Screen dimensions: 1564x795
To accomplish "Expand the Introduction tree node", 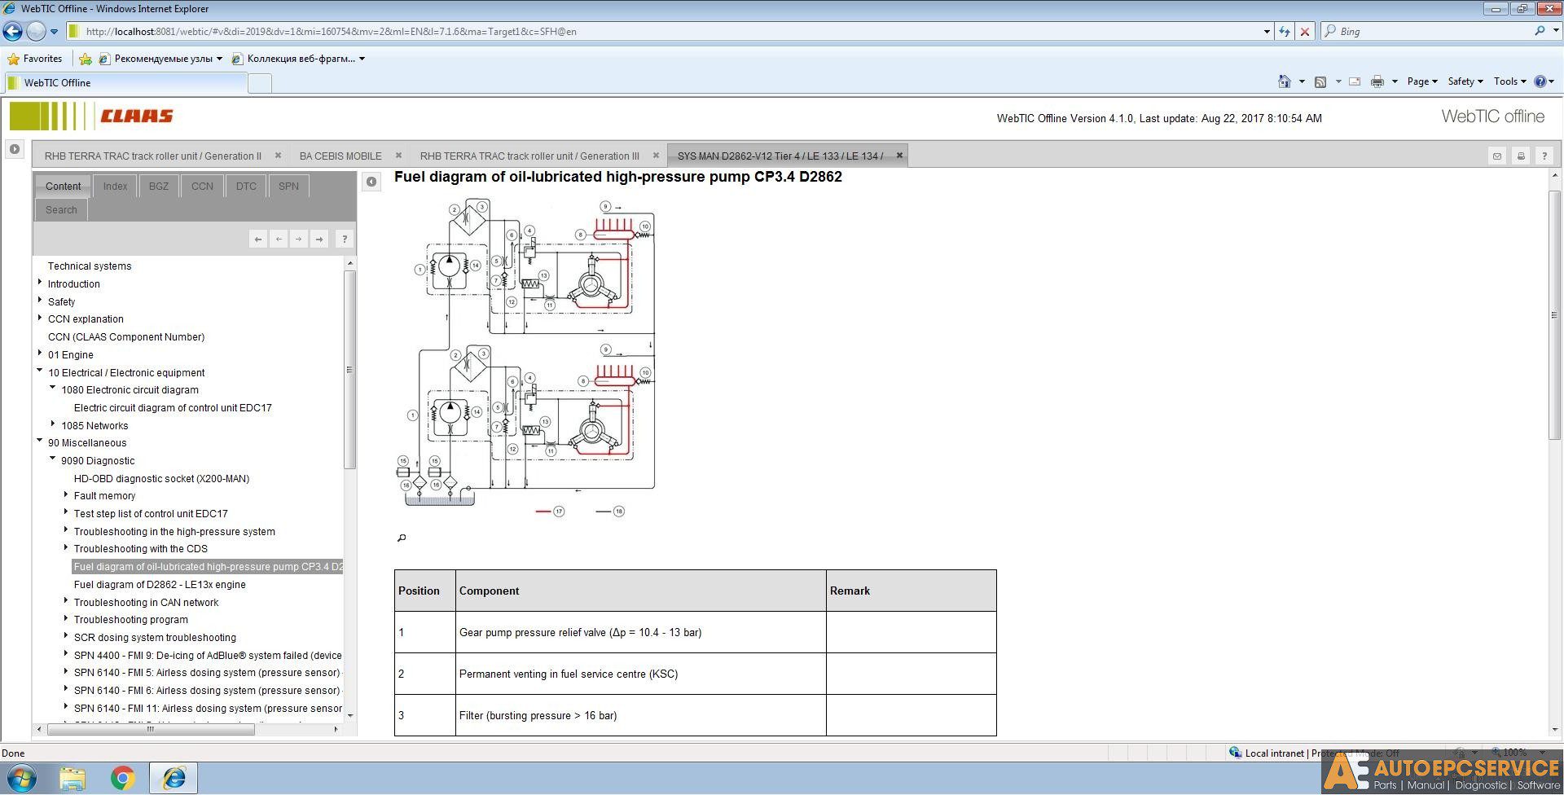I will (x=40, y=283).
